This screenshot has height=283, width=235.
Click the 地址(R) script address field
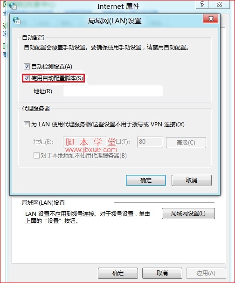click(113, 91)
